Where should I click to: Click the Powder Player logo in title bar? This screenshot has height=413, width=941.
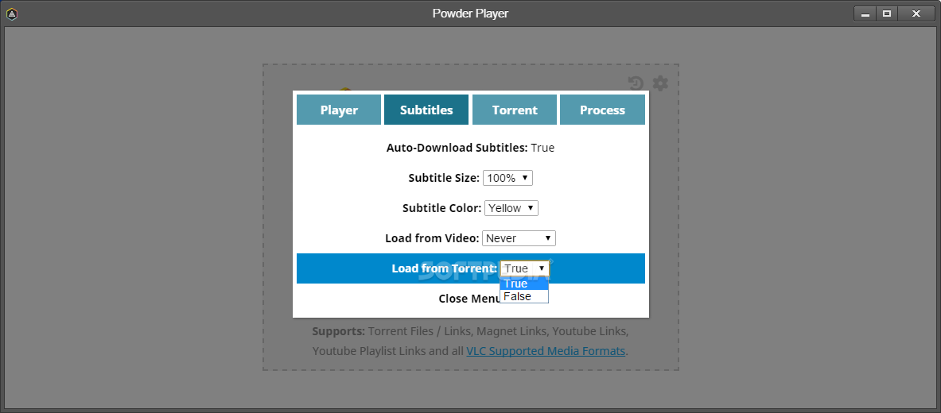[11, 14]
